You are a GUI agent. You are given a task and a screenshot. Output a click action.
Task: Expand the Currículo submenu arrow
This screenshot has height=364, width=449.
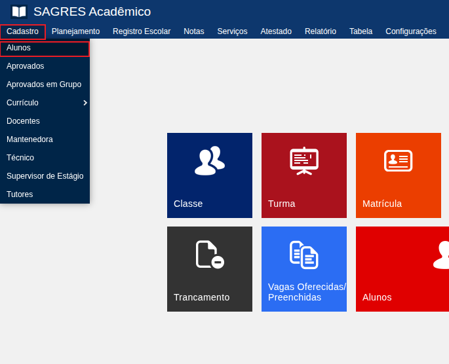coord(85,103)
